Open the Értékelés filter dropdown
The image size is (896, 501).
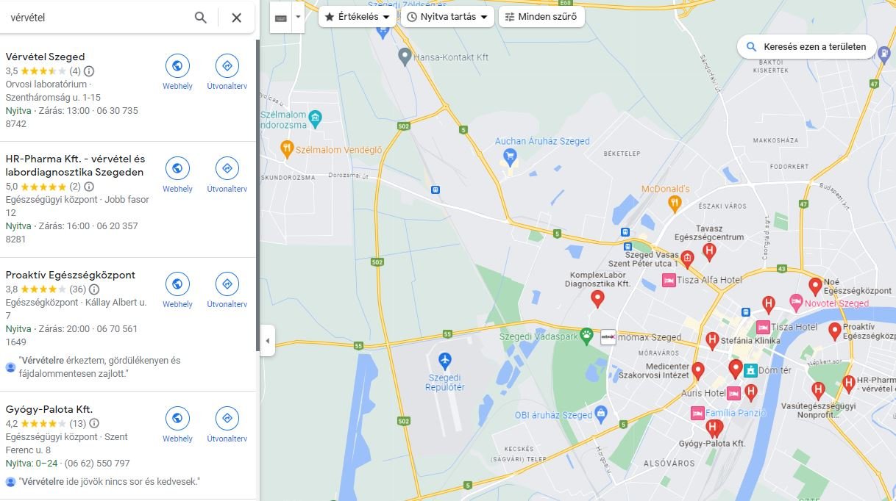click(x=358, y=17)
